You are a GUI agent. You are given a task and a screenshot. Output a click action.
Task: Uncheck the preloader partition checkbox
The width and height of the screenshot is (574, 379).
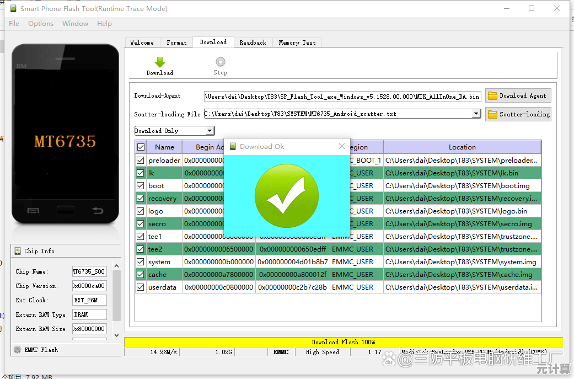(141, 161)
